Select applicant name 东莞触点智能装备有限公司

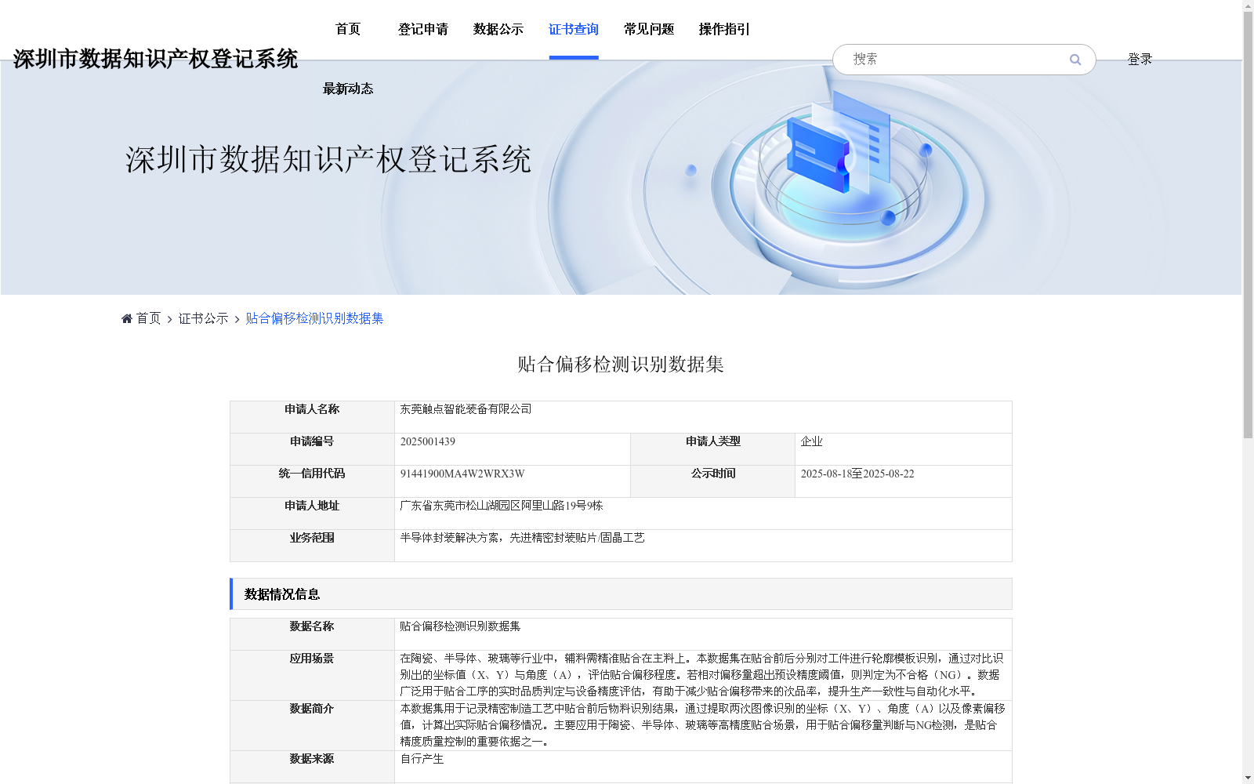click(466, 409)
